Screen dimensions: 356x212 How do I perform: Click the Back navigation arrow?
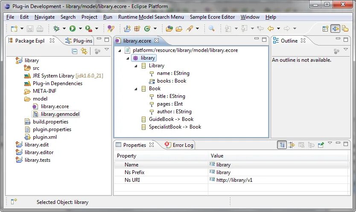(271, 29)
